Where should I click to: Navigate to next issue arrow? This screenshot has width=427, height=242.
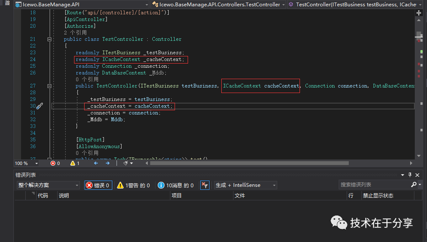click(x=108, y=163)
